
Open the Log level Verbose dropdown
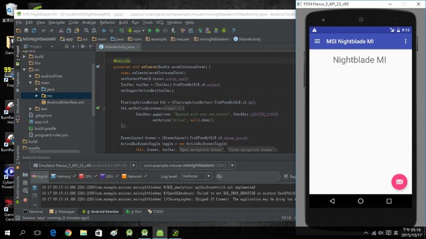(196, 176)
